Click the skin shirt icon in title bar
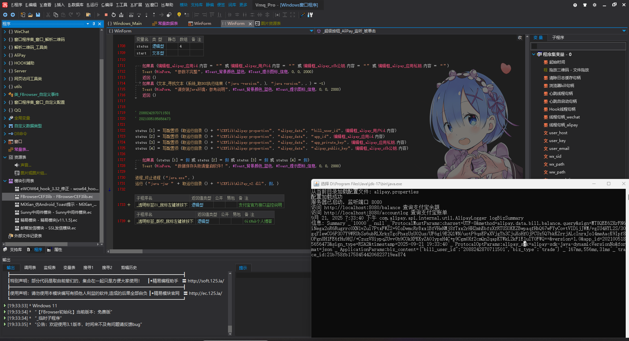The height and width of the screenshot is (341, 629). click(585, 5)
